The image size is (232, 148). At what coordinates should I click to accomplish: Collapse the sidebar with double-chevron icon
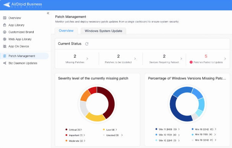coord(48,13)
